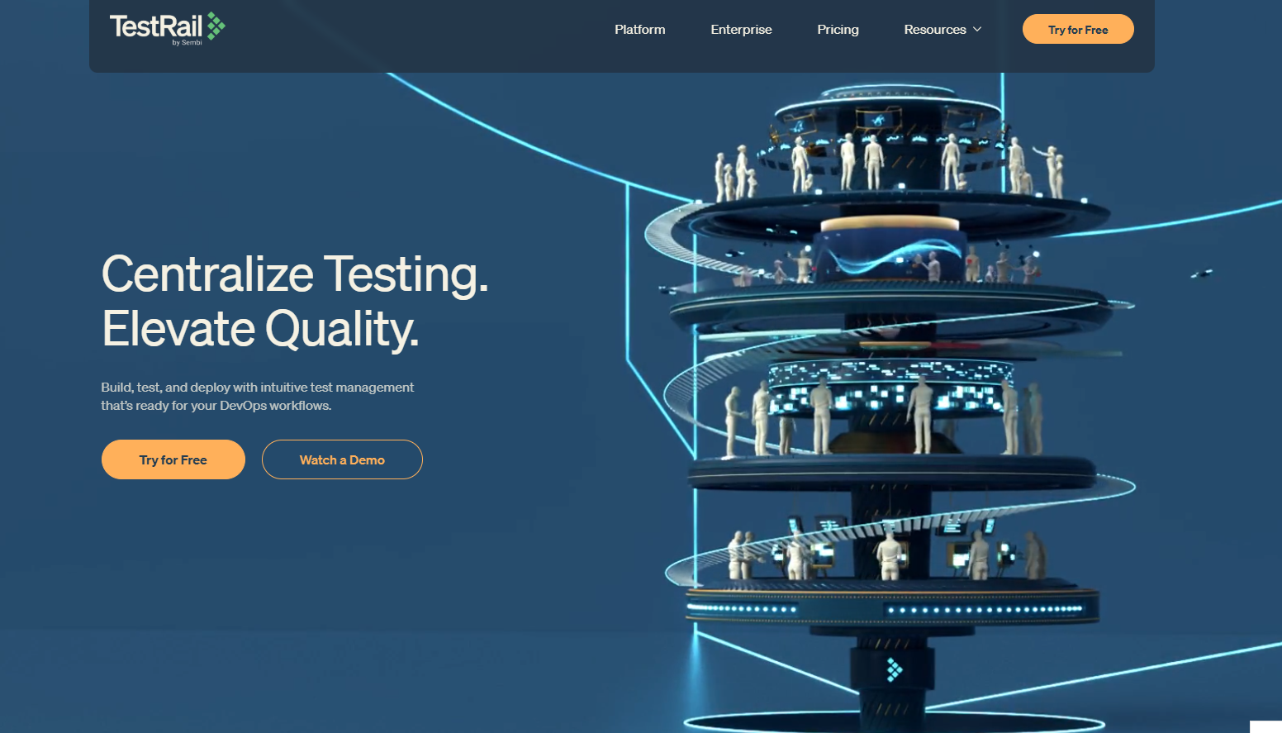
Task: Select the DevOps workflows description text
Action: pos(257,396)
